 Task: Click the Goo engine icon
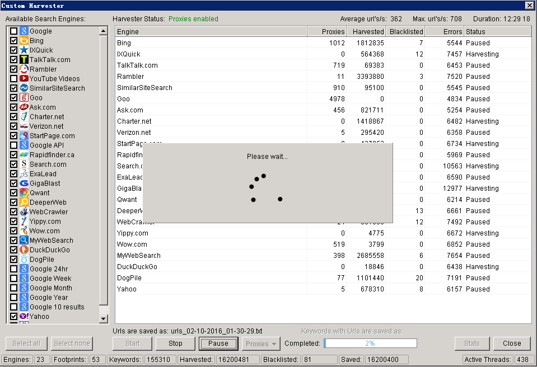tap(24, 97)
